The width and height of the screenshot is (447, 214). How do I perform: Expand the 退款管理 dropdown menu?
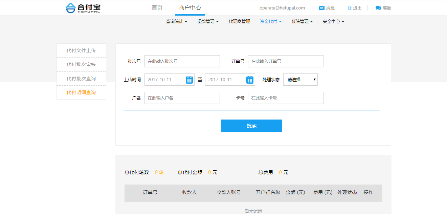coord(208,21)
